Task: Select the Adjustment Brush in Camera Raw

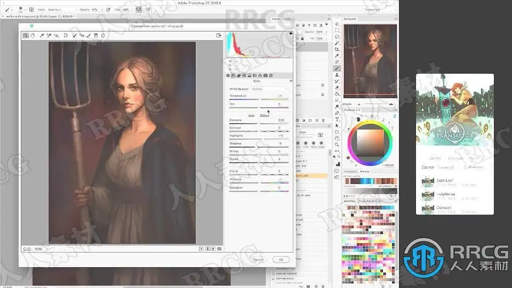Action: (x=89, y=35)
